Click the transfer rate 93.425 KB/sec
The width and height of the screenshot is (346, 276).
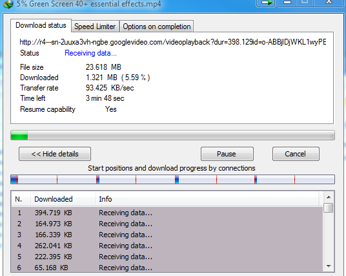click(110, 88)
